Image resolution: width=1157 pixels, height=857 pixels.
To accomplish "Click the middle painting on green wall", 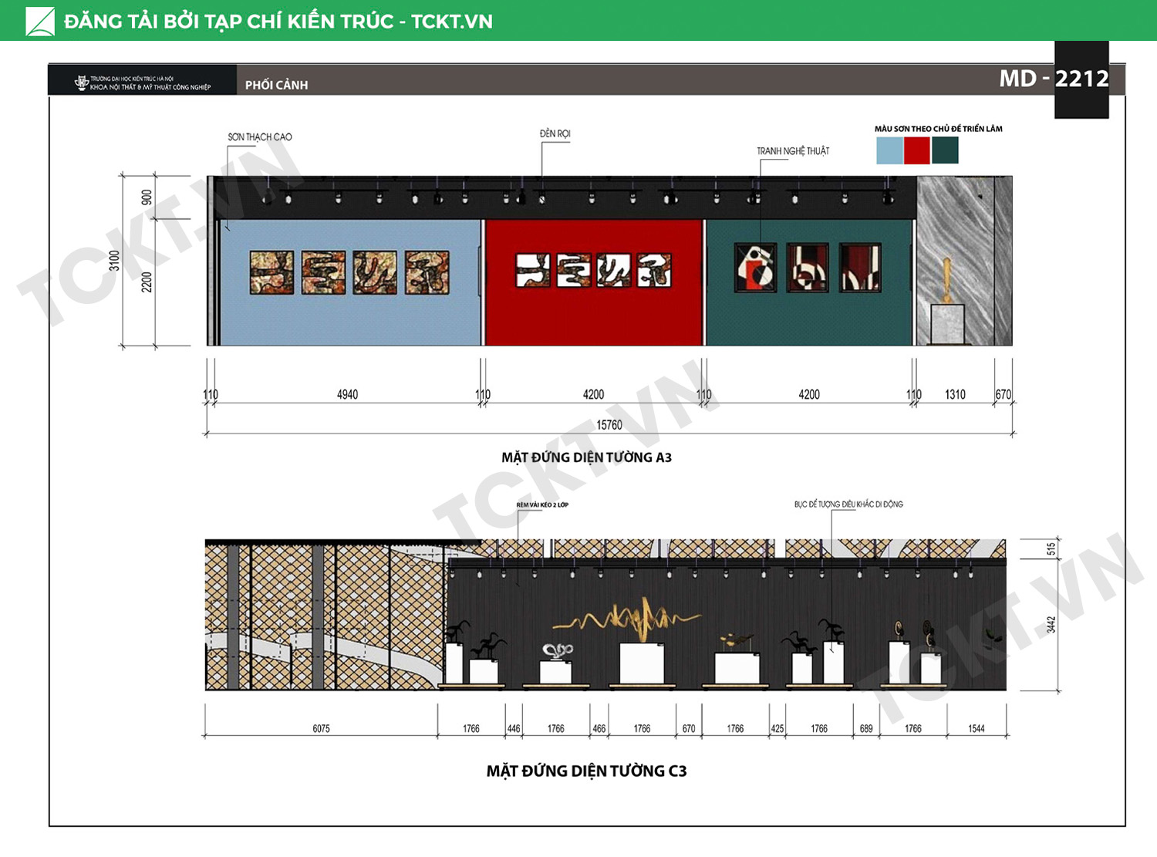I will (808, 268).
